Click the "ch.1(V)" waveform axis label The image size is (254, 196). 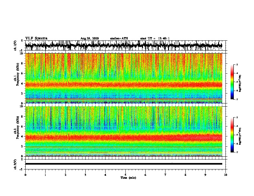click(x=15, y=45)
